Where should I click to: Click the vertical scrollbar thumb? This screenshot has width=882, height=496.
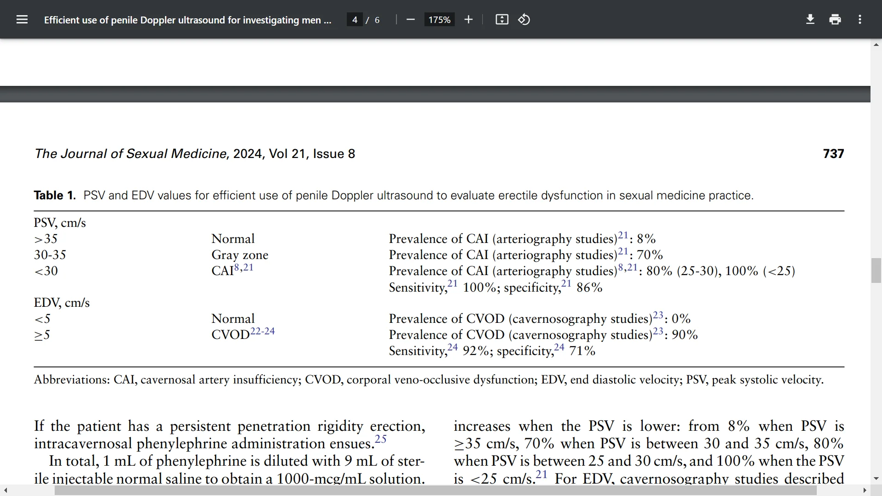coord(876,271)
